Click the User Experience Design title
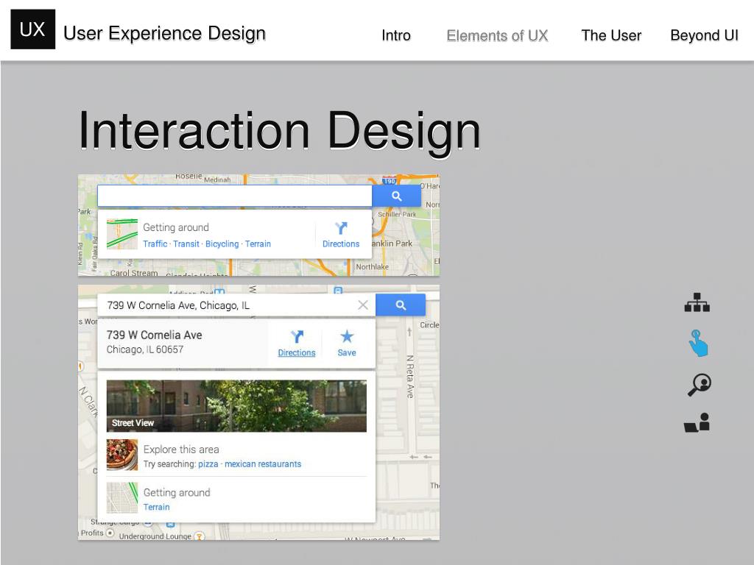Viewport: 754px width, 565px height. tap(164, 33)
